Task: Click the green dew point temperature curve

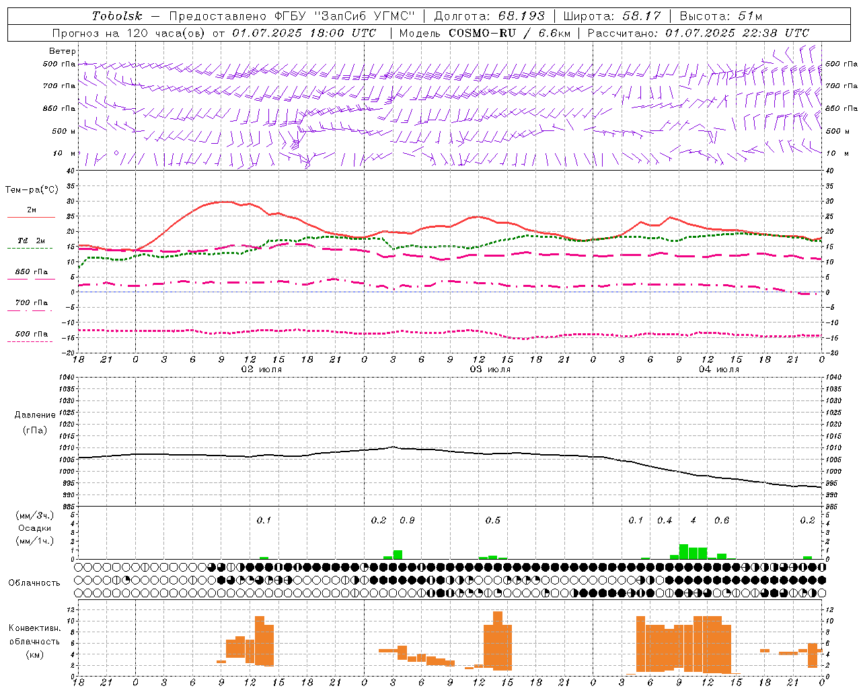Action: 451,246
